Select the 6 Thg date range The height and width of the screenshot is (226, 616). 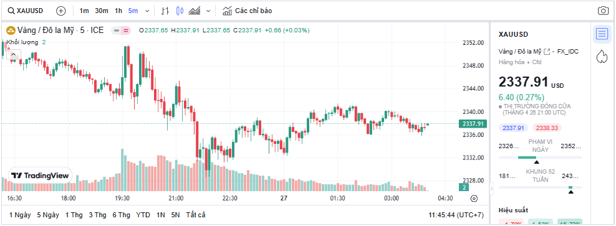[121, 215]
